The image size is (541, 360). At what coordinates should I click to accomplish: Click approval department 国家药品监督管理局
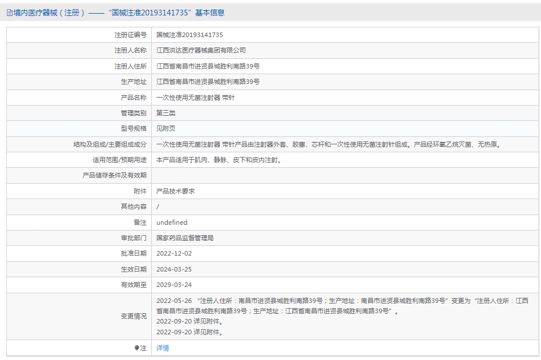point(185,238)
